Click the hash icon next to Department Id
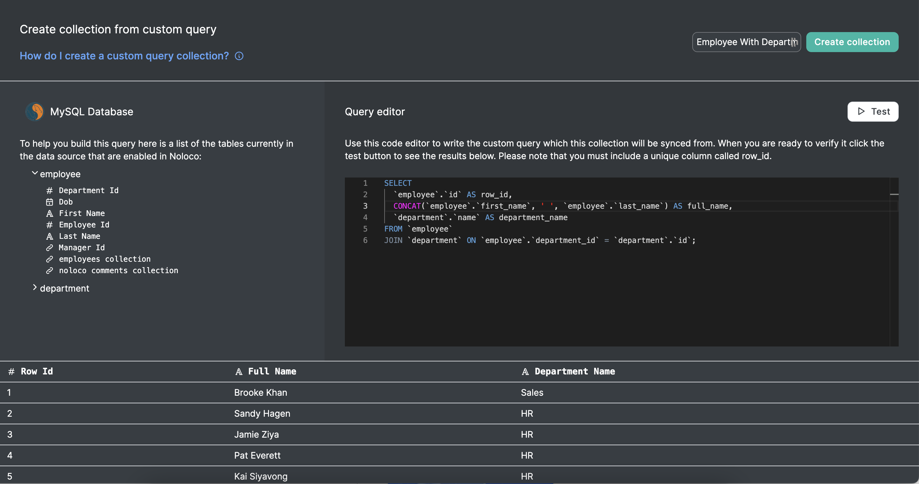The image size is (919, 484). tap(50, 191)
